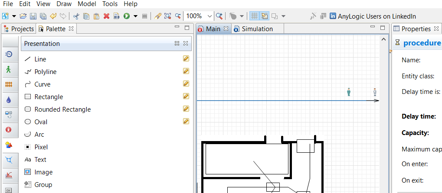The image size is (442, 193).
Task: Open the Model menu
Action: click(x=87, y=4)
